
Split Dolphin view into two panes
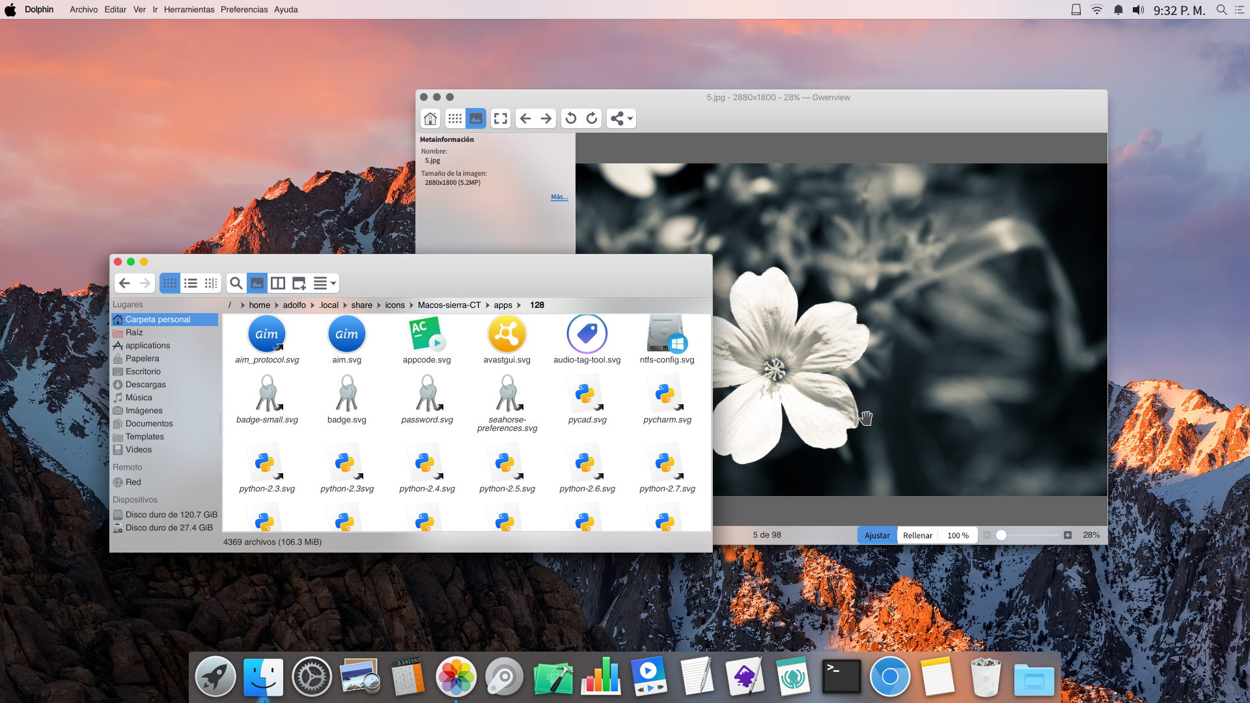pyautogui.click(x=278, y=283)
